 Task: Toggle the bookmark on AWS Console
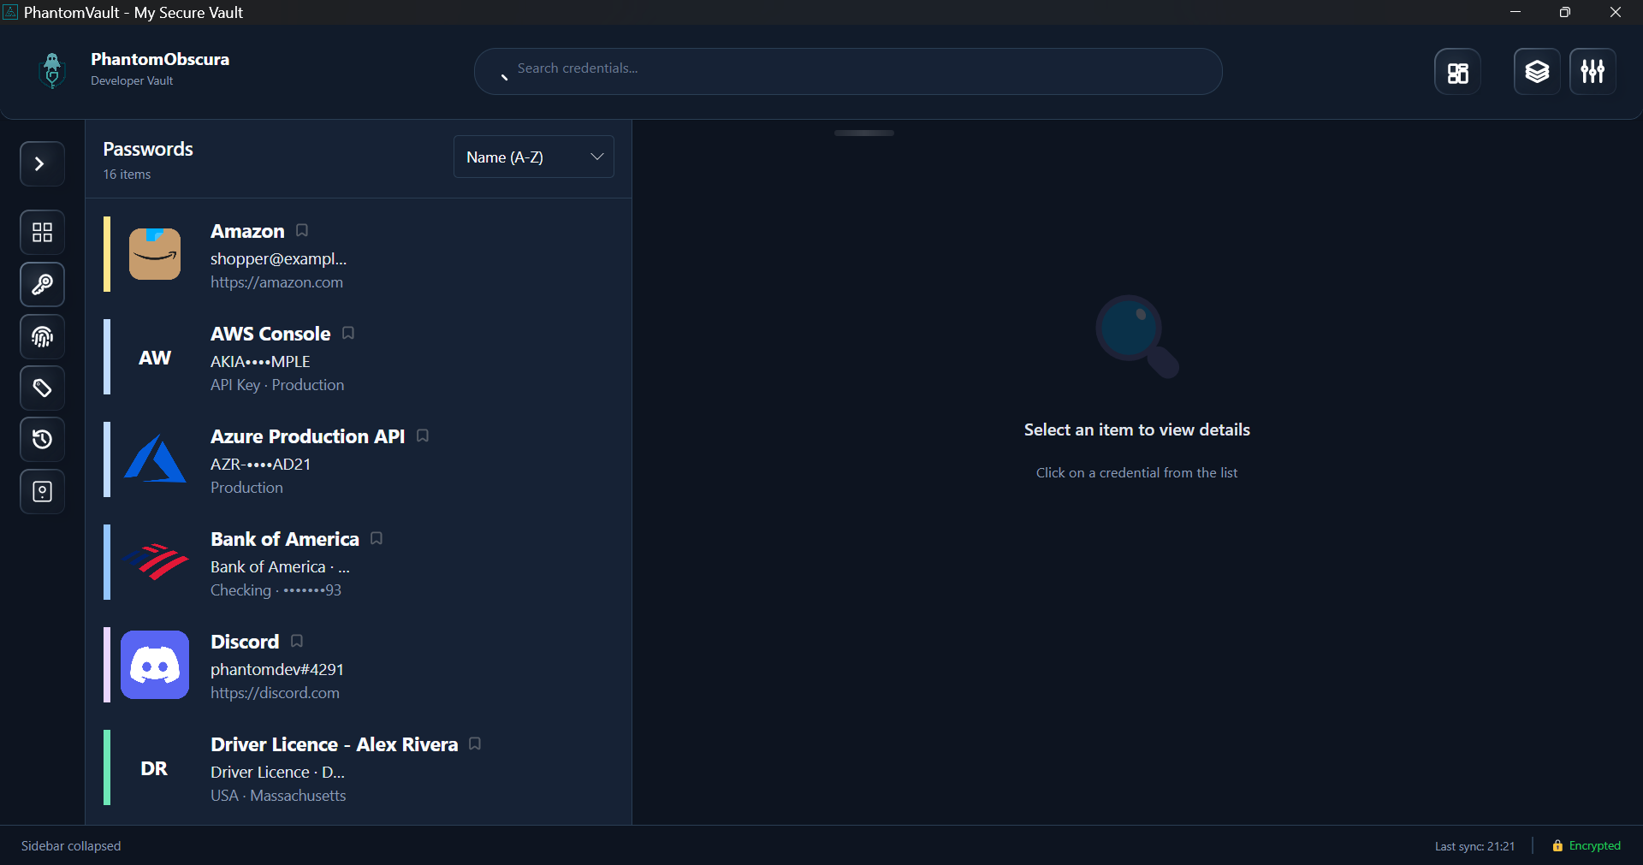(347, 332)
